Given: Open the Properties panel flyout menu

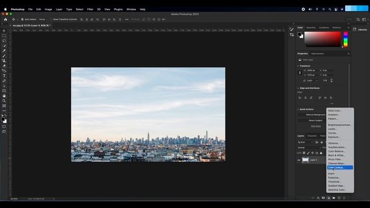Looking at the screenshot, I should [x=349, y=54].
